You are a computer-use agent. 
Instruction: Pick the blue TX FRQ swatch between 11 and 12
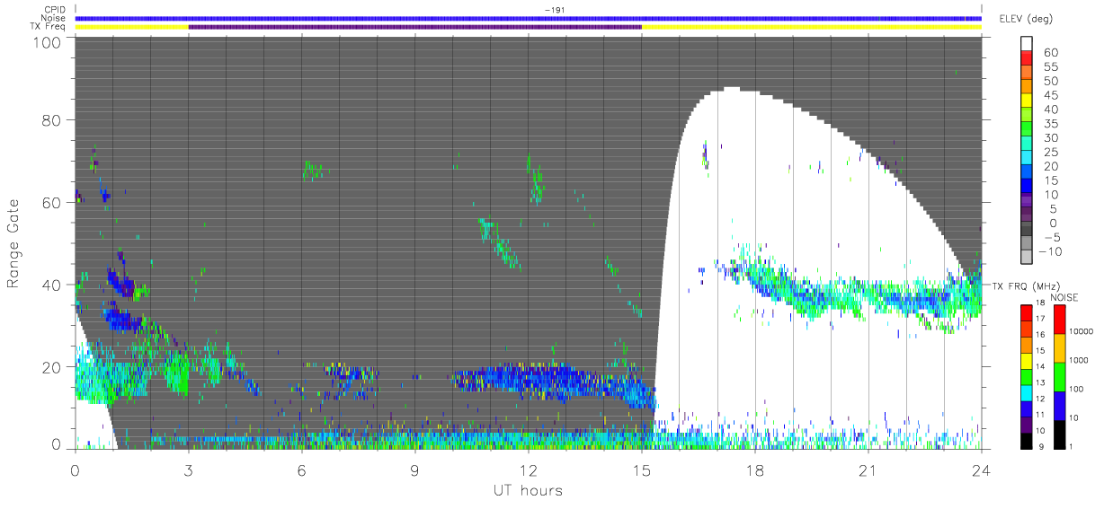[x=1027, y=409]
